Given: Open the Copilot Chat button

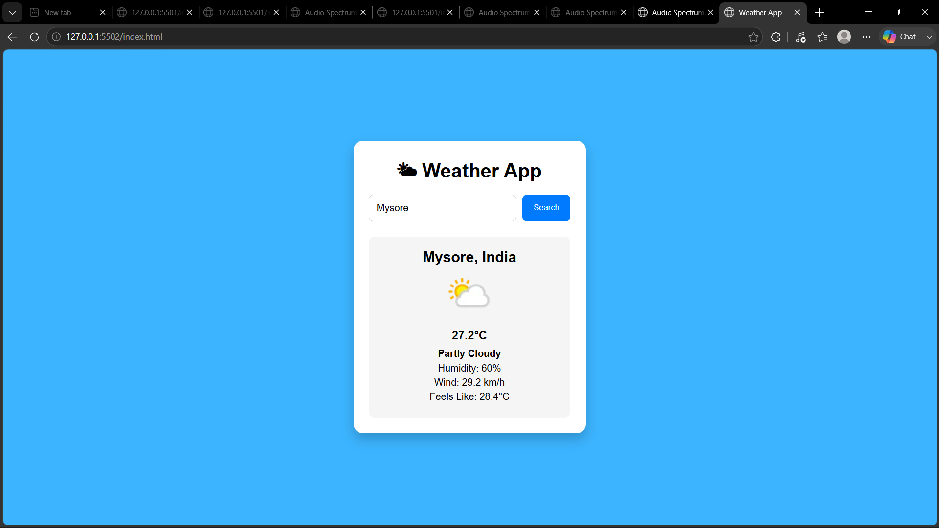Looking at the screenshot, I should (900, 37).
